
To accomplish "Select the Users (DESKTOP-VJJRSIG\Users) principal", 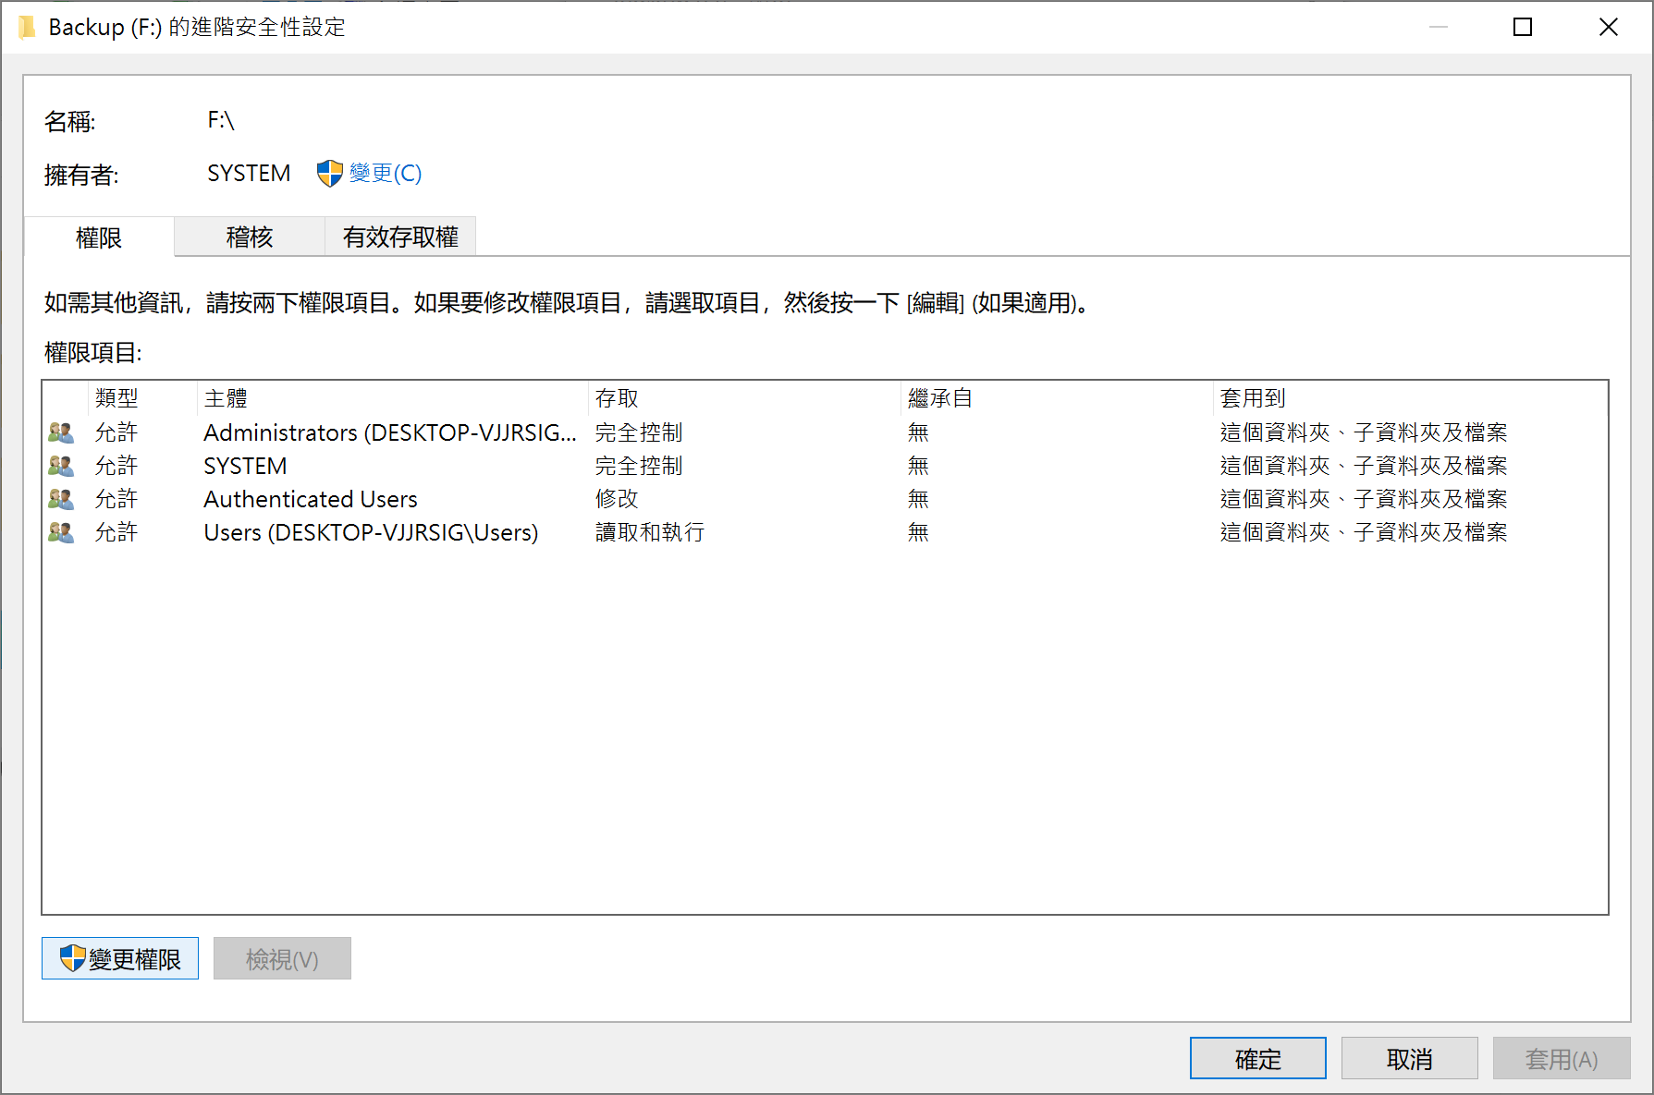I will [x=371, y=532].
